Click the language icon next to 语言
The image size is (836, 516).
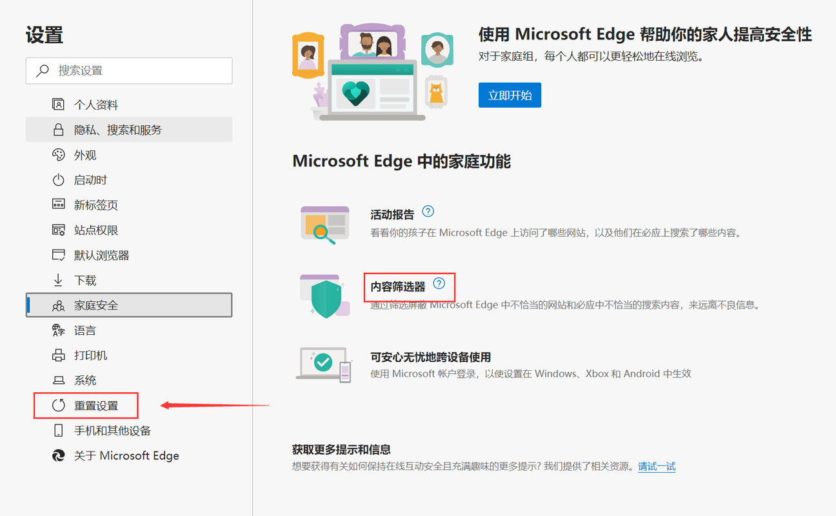(x=59, y=330)
